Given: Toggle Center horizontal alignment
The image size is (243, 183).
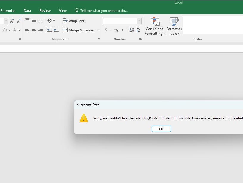Looking at the screenshot, I should tap(34, 30).
